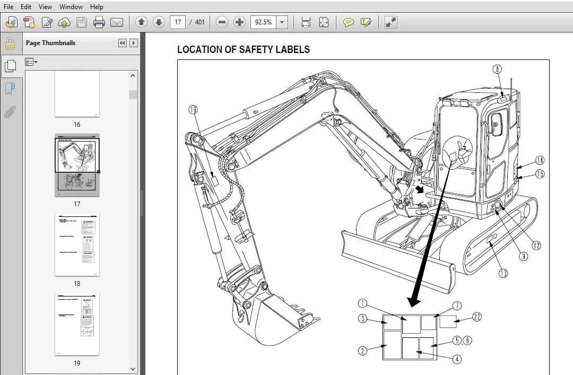The height and width of the screenshot is (375, 573).
Task: Go to next page with down arrow
Action: pyautogui.click(x=159, y=22)
